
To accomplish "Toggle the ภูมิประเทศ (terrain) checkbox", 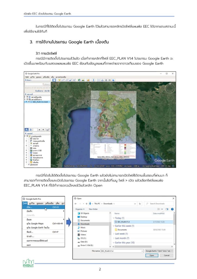I will click(x=29, y=165).
